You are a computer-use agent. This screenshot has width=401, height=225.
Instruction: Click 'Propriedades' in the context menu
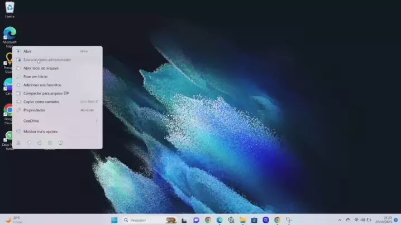pos(34,110)
